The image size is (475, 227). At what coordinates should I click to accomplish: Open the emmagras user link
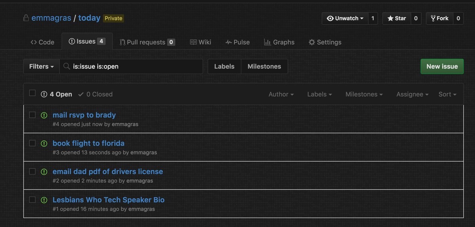(x=51, y=18)
